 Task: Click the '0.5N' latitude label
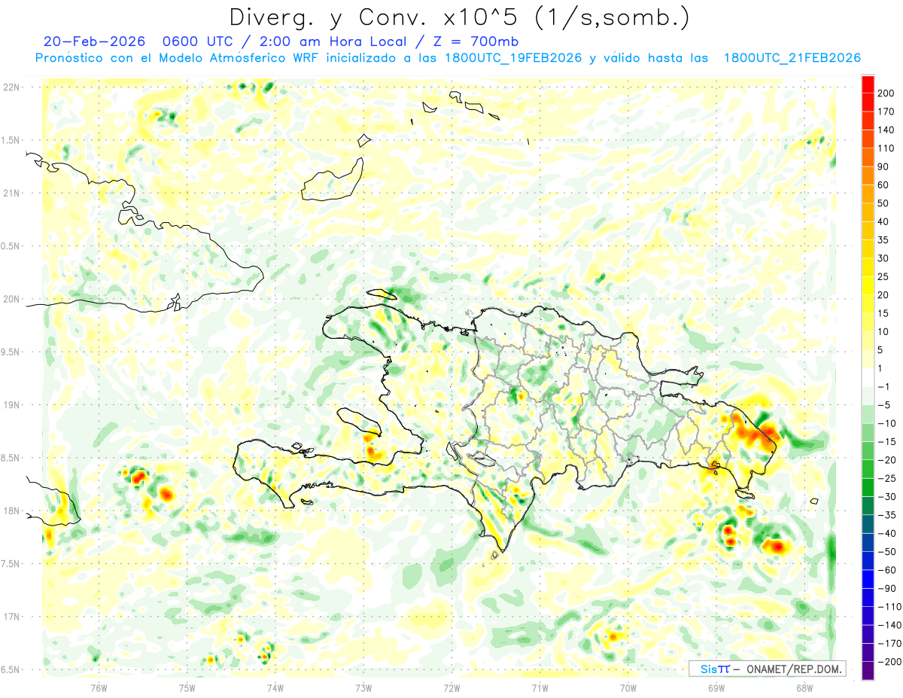(11, 246)
